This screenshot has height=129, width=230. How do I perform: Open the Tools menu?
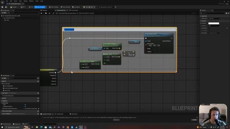(x=37, y=1)
